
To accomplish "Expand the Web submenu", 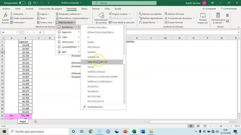I will click(x=69, y=52).
